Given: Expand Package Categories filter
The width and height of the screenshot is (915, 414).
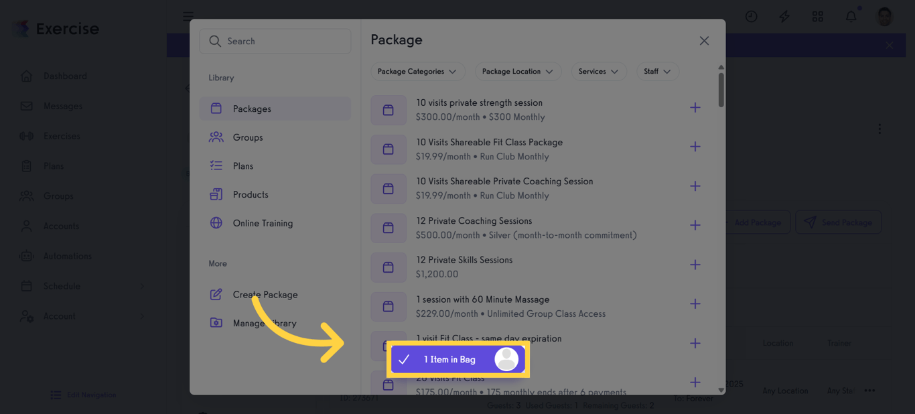Looking at the screenshot, I should (x=417, y=72).
